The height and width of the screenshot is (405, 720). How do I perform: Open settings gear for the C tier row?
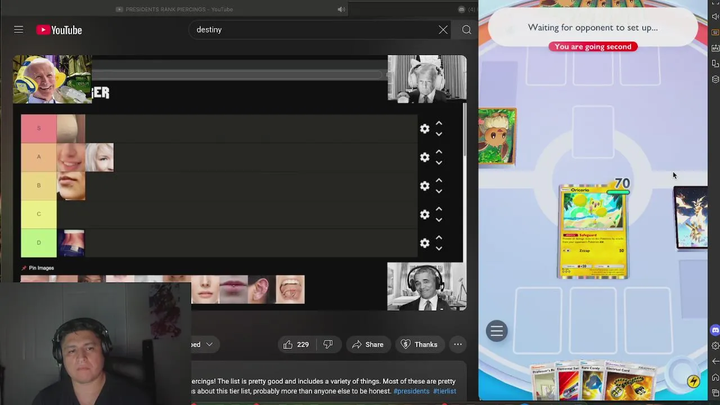pos(425,214)
